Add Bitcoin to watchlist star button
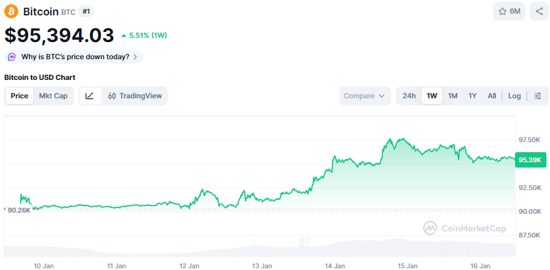Image resolution: width=550 pixels, height=270 pixels. pos(509,12)
